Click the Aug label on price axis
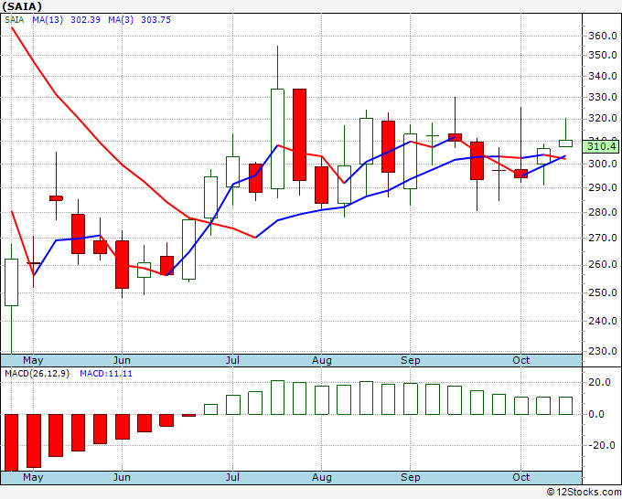The height and width of the screenshot is (499, 622). [321, 360]
